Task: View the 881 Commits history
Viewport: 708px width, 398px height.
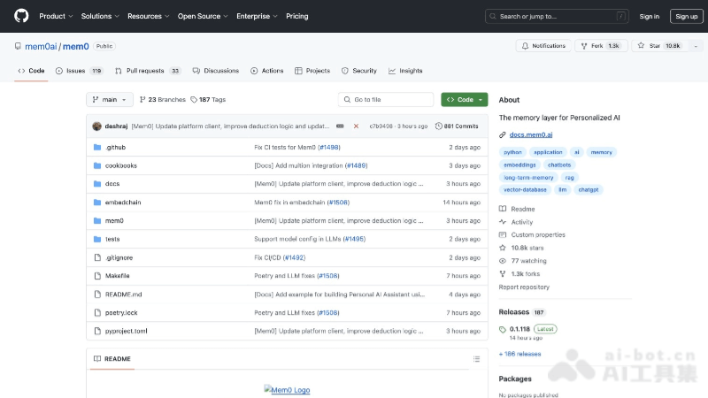Action: (x=457, y=126)
